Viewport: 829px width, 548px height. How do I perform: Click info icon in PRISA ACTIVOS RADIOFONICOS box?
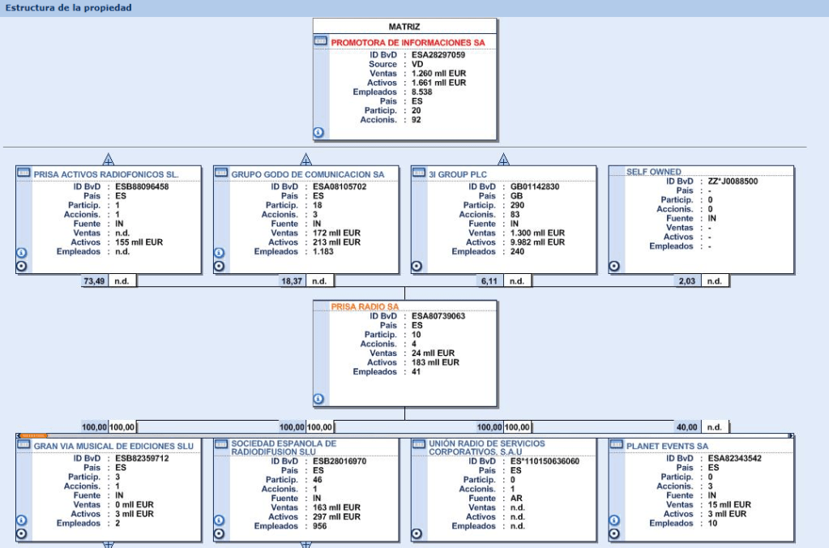22,253
